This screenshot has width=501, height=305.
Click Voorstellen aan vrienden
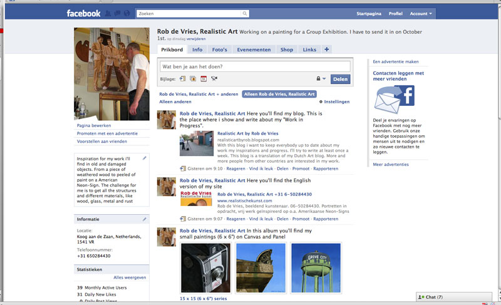point(102,142)
